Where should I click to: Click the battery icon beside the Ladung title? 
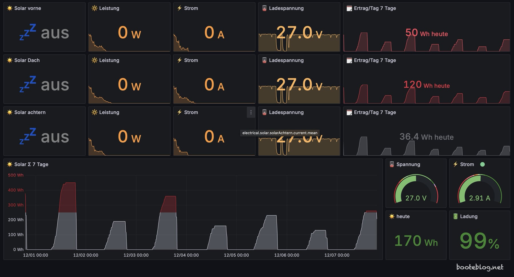pyautogui.click(x=455, y=216)
